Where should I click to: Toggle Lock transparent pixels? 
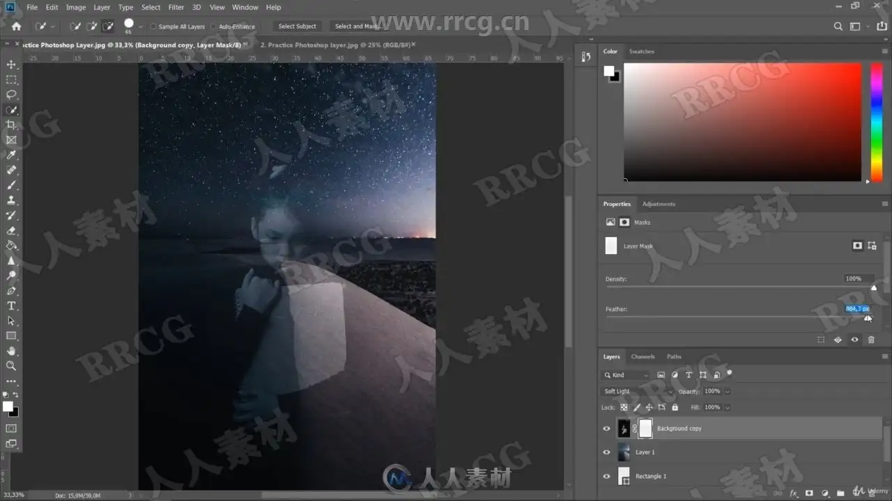[624, 407]
